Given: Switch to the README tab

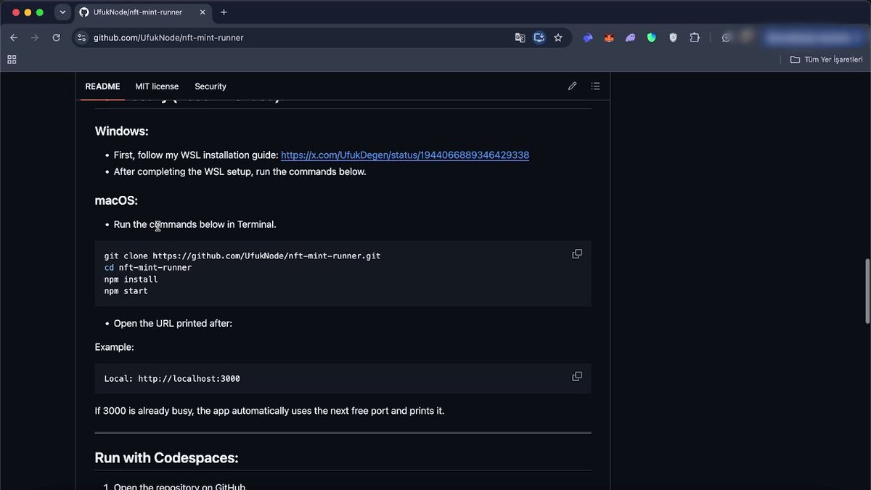Looking at the screenshot, I should coord(102,86).
